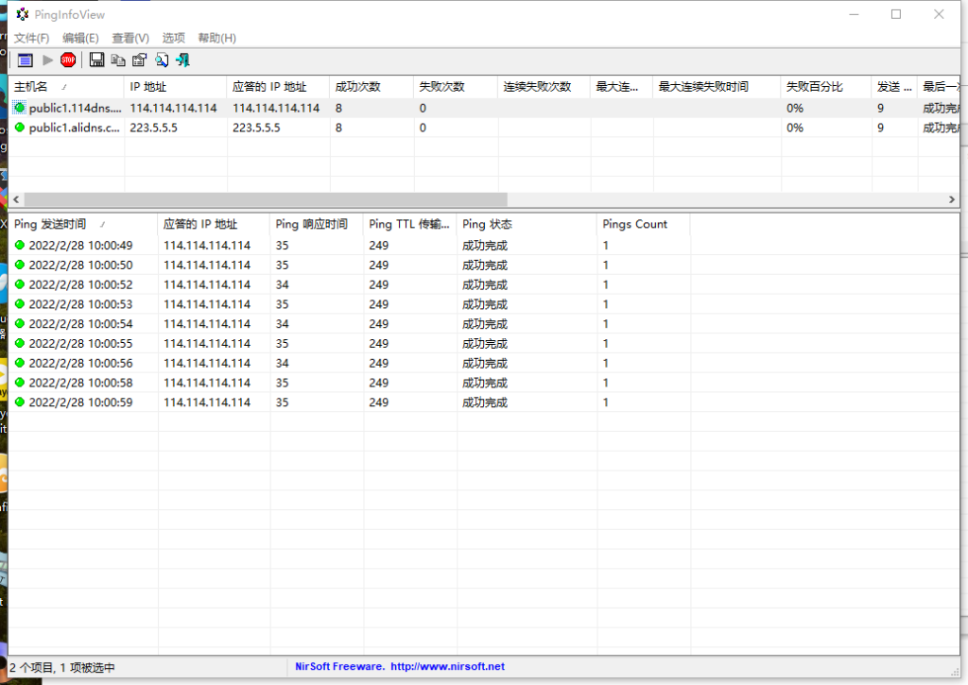Select ping entry 2022/2/28 10:00:56
This screenshot has height=685, width=968.
coord(350,364)
